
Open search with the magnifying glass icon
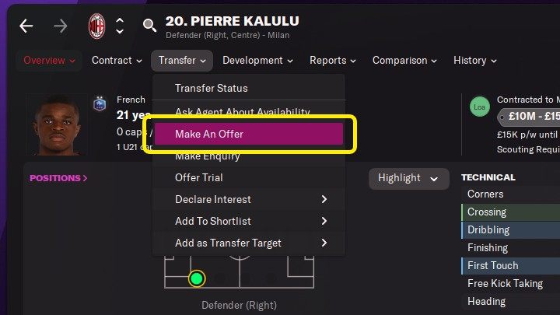tap(149, 26)
